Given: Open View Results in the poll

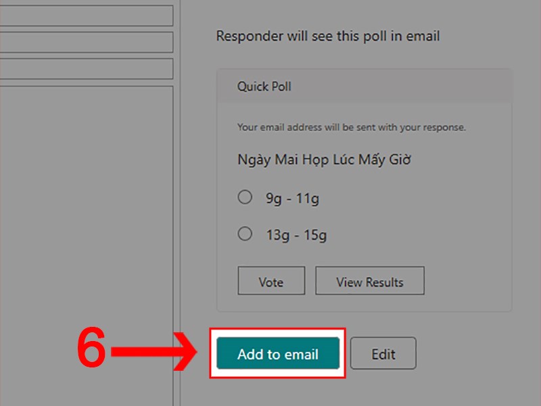Looking at the screenshot, I should click(370, 281).
